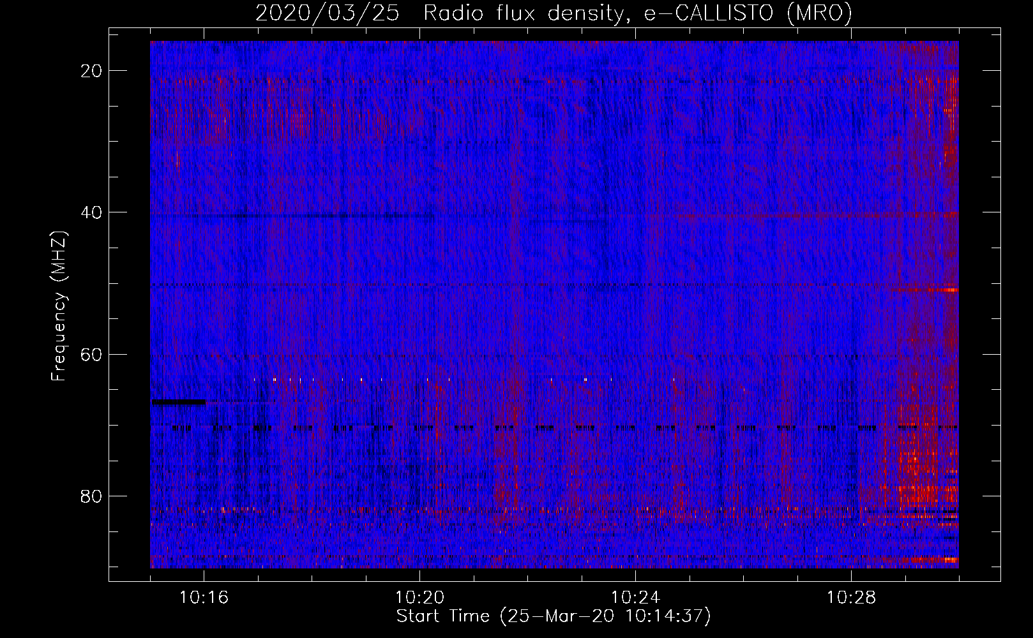Click the 10:16 time tick label
Screen dimensions: 1033x638
click(204, 598)
